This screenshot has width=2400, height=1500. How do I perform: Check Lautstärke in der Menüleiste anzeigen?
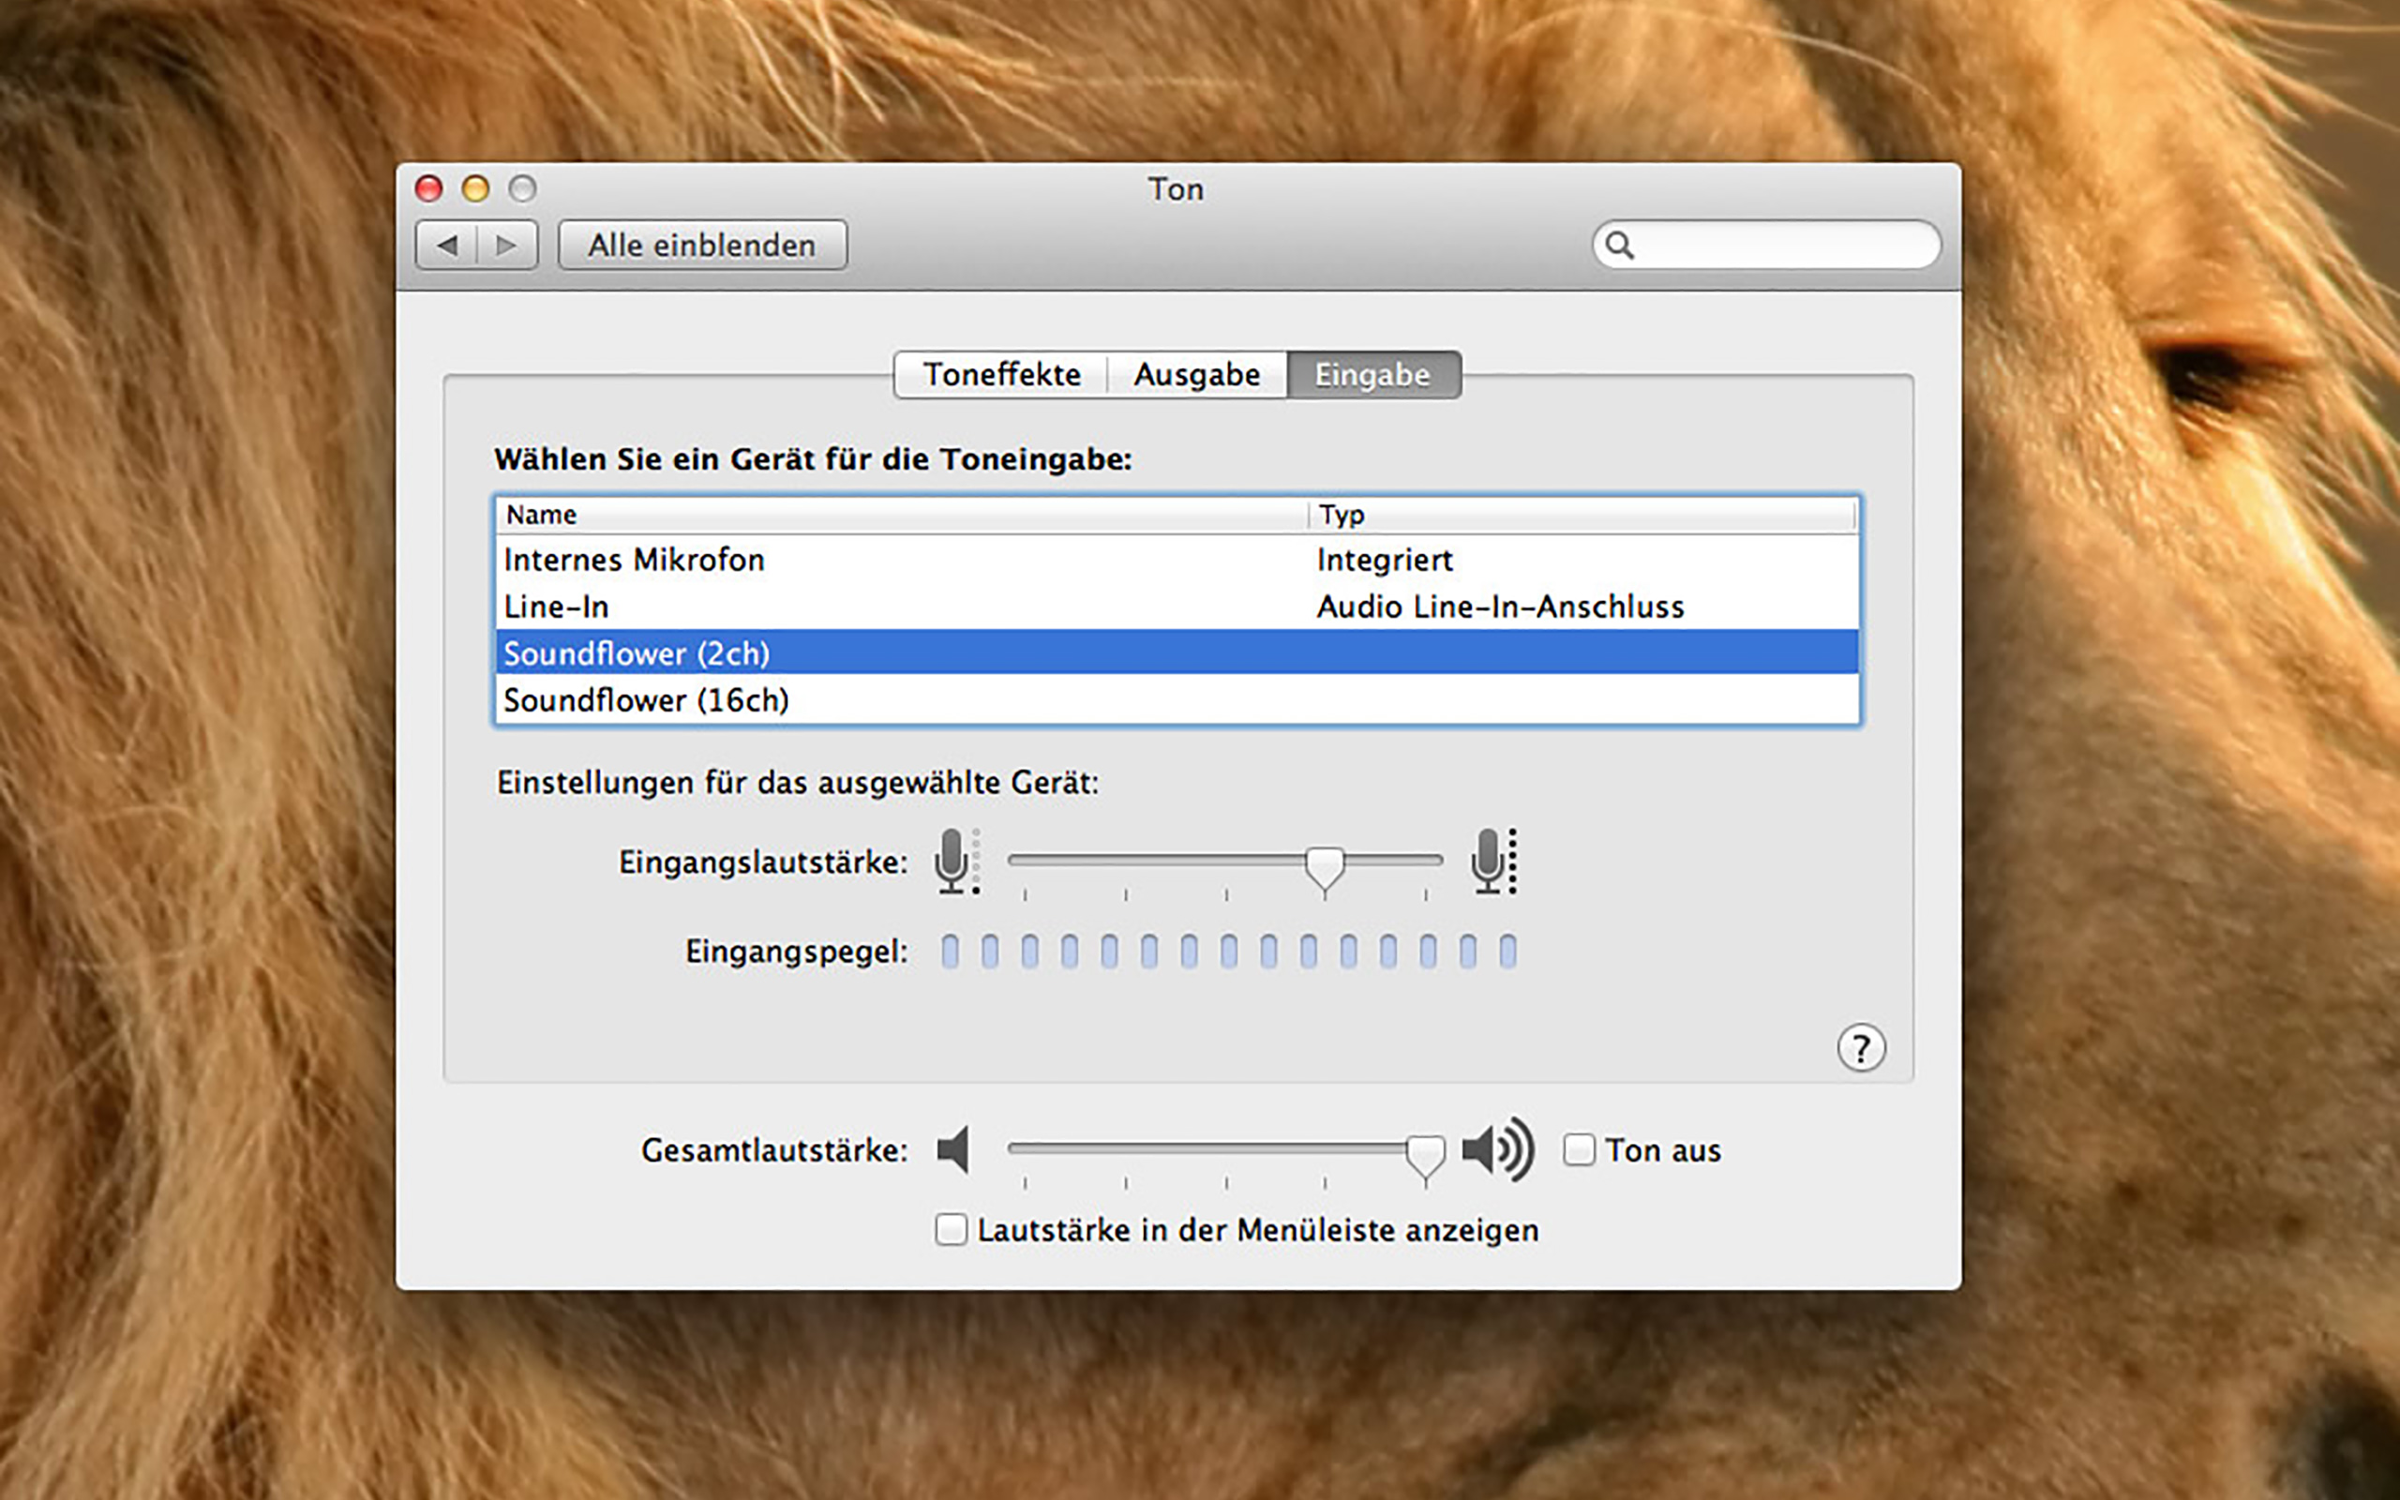point(951,1230)
